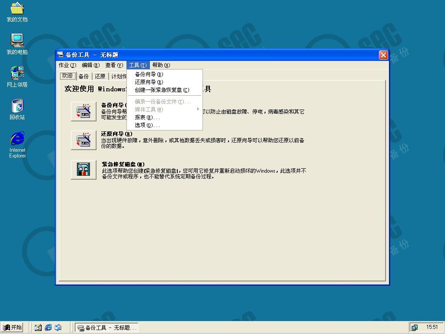The image size is (445, 334).
Task: Choose 创建一张紧急恢复盘(C) menu item
Action: 165,90
